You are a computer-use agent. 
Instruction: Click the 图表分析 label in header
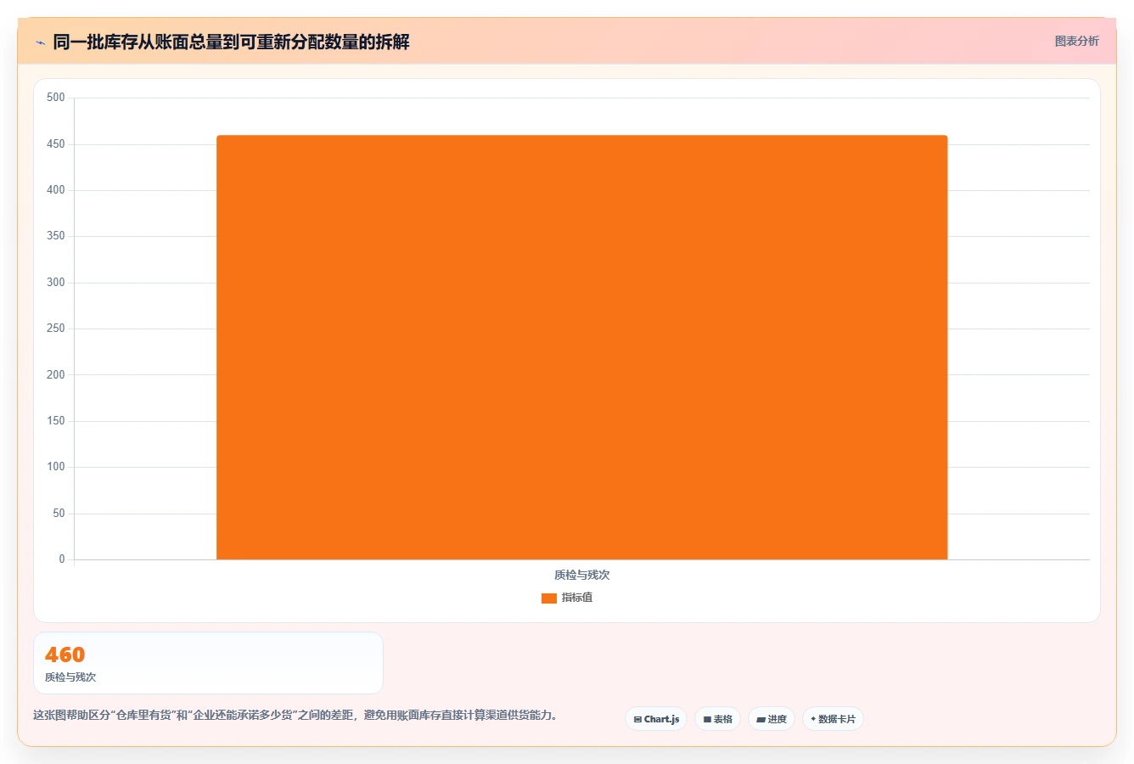pyautogui.click(x=1076, y=41)
